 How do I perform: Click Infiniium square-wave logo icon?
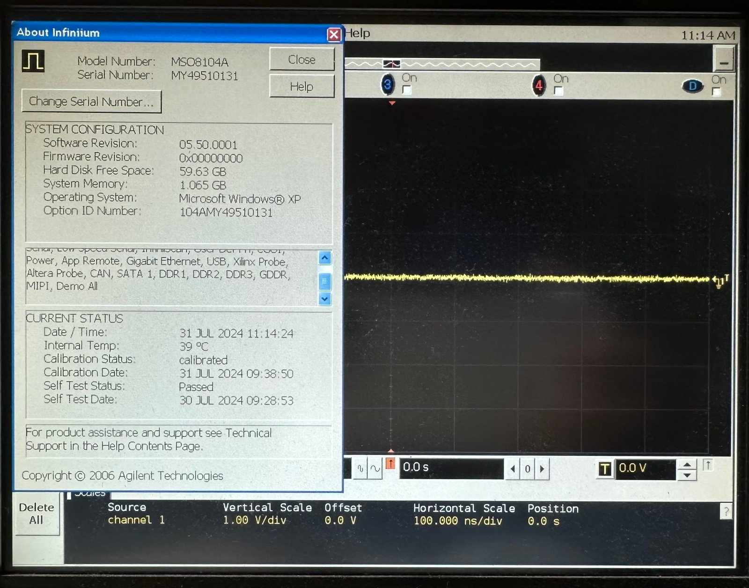click(x=33, y=61)
